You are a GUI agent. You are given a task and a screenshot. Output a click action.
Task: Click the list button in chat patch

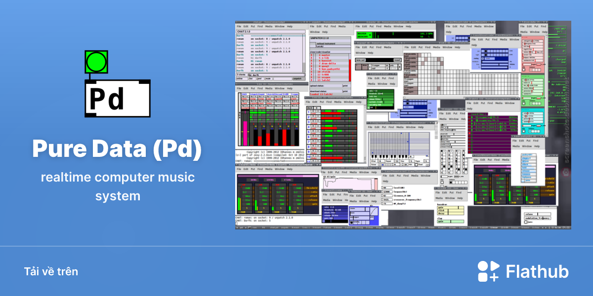253,78
